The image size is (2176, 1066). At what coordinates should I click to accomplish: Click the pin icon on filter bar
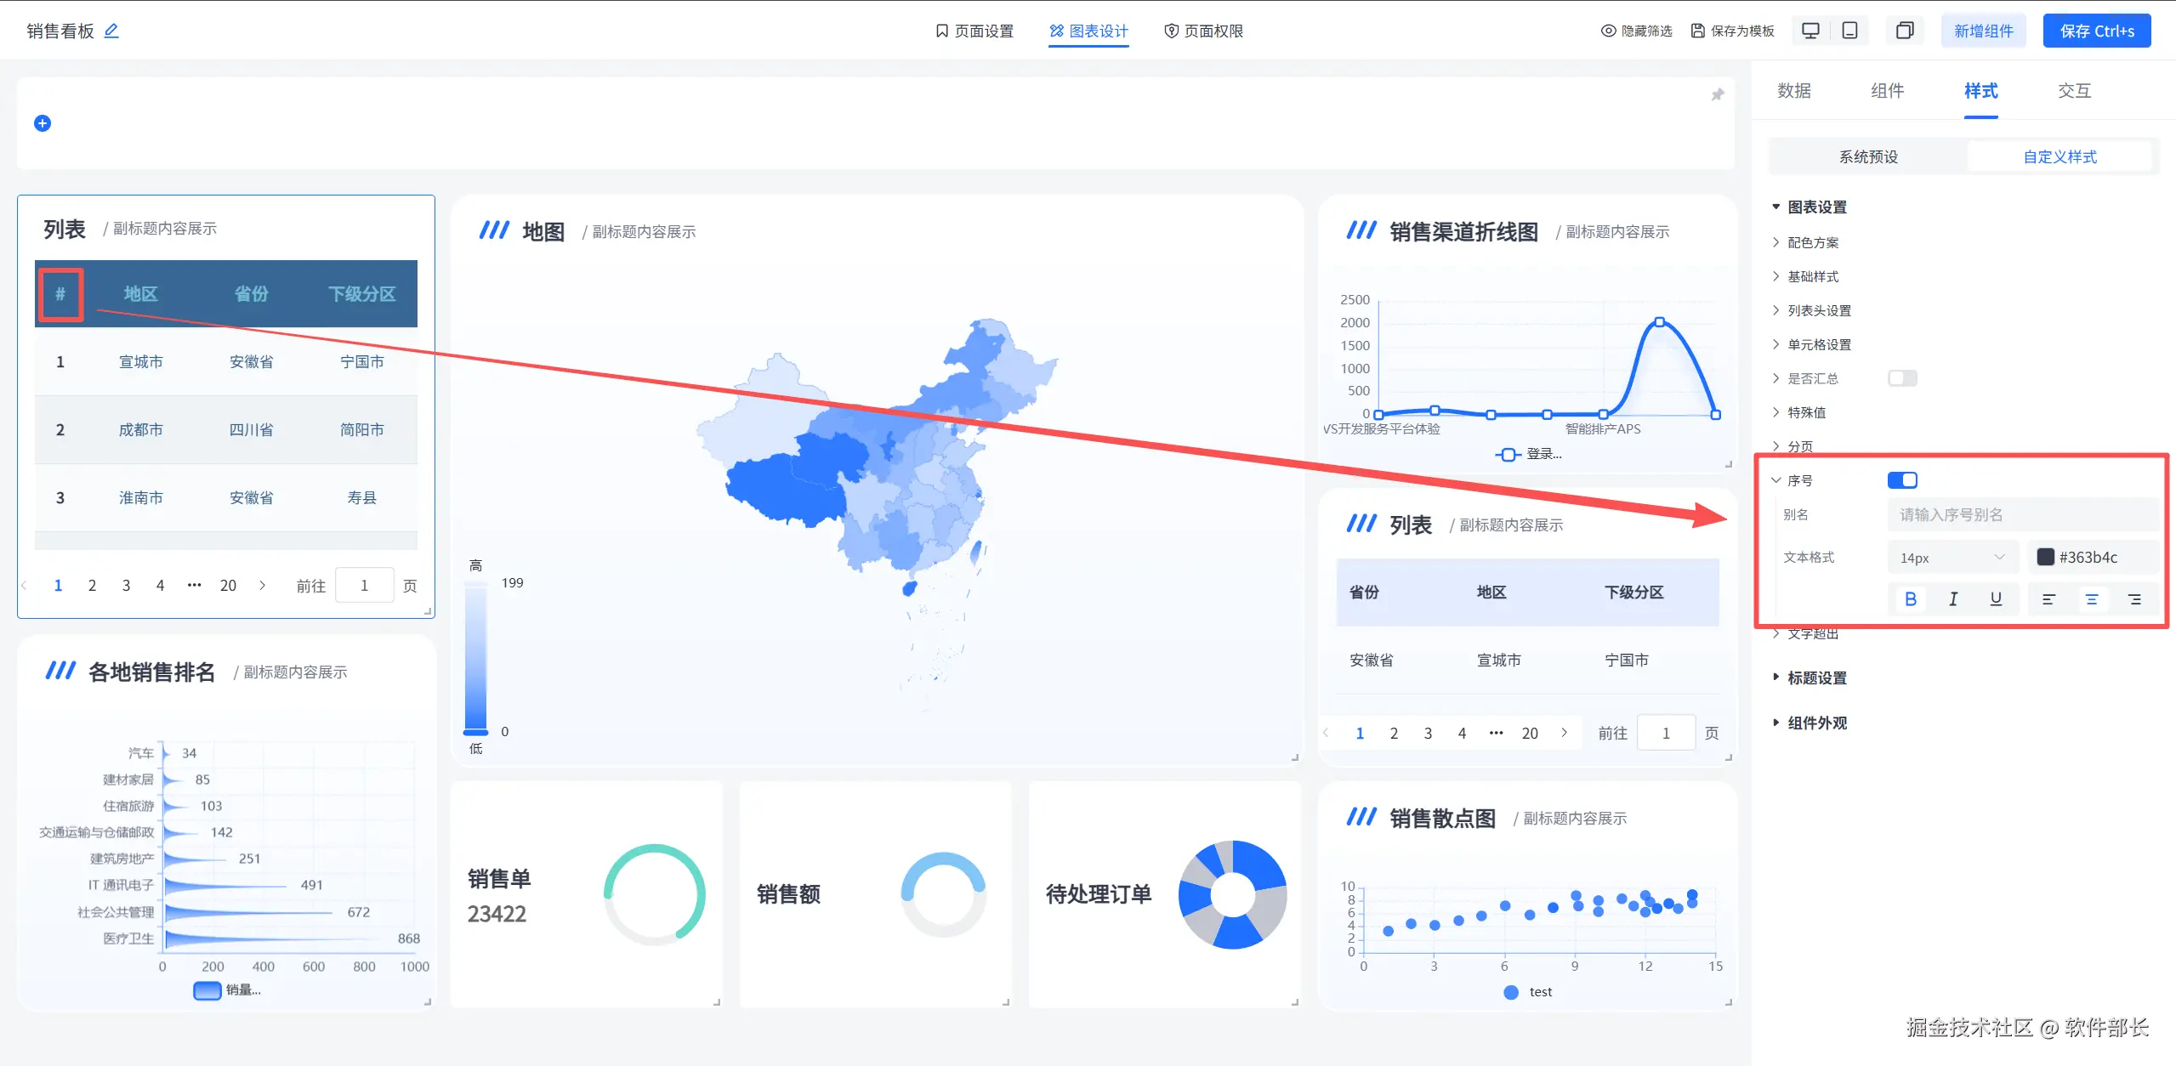pos(1717,94)
